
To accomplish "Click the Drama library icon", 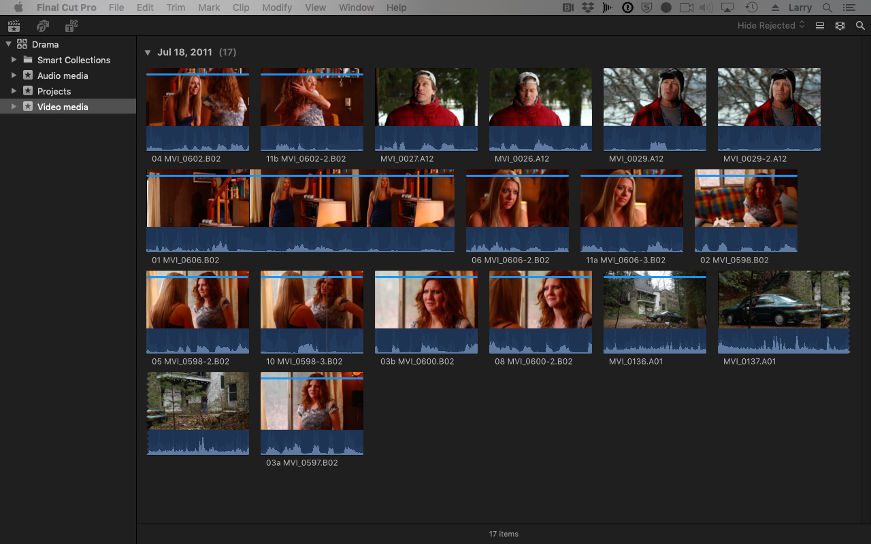I will pos(22,44).
